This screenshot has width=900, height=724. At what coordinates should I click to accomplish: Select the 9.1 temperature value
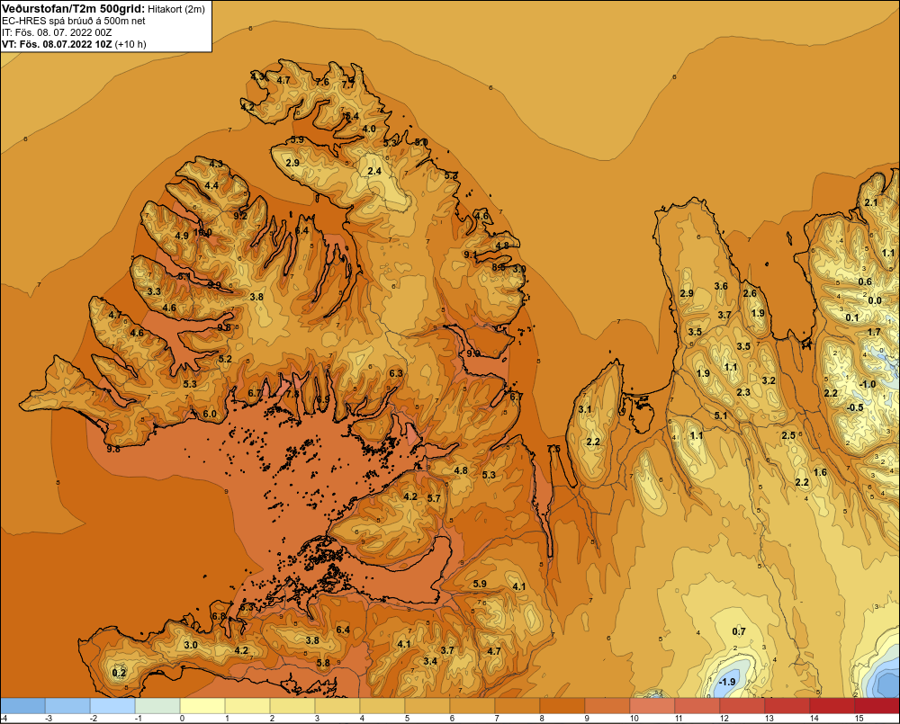[x=470, y=255]
